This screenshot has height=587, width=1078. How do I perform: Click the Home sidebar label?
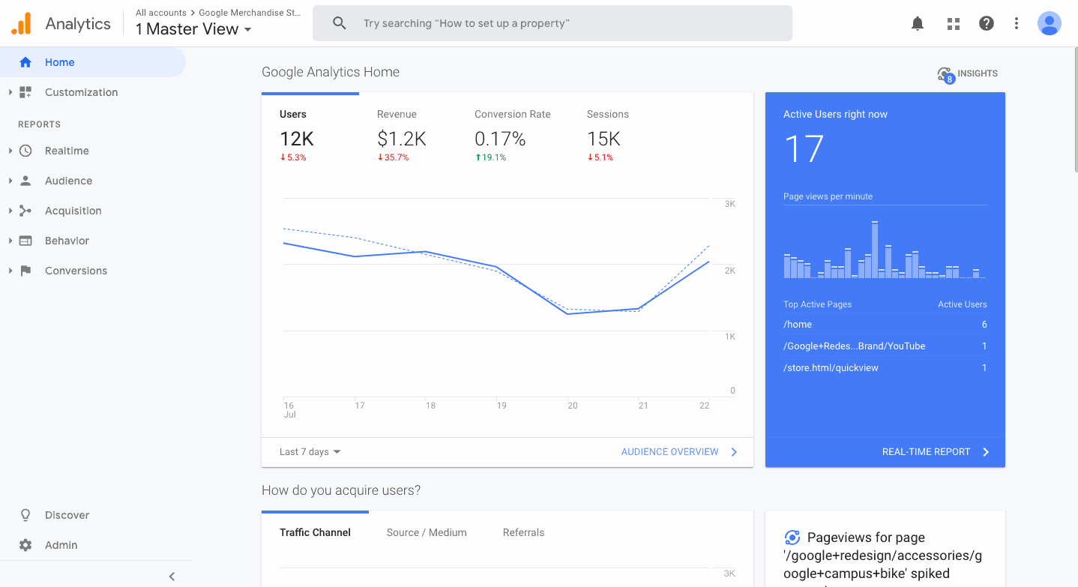tap(59, 62)
